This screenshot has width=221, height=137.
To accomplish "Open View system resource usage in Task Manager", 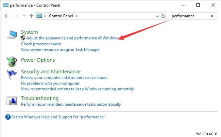I will click(60, 50).
